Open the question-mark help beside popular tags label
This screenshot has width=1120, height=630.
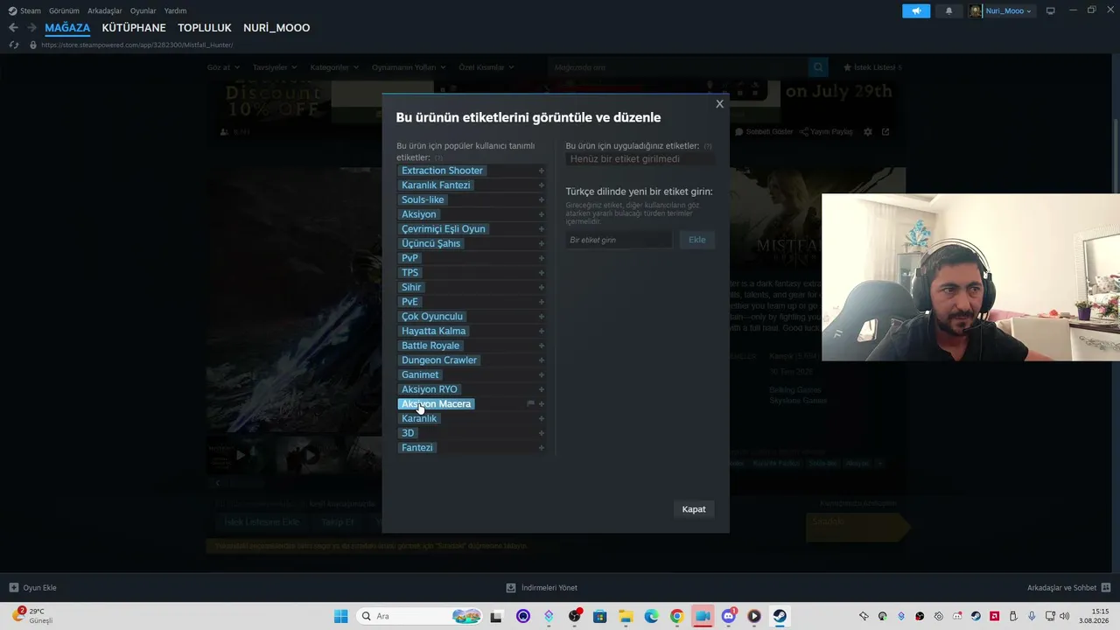coord(438,158)
